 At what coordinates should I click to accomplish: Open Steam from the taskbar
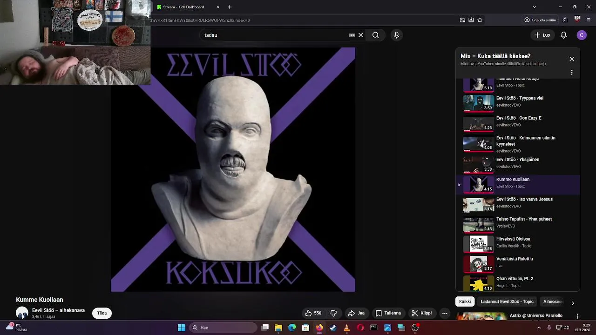[x=333, y=328]
